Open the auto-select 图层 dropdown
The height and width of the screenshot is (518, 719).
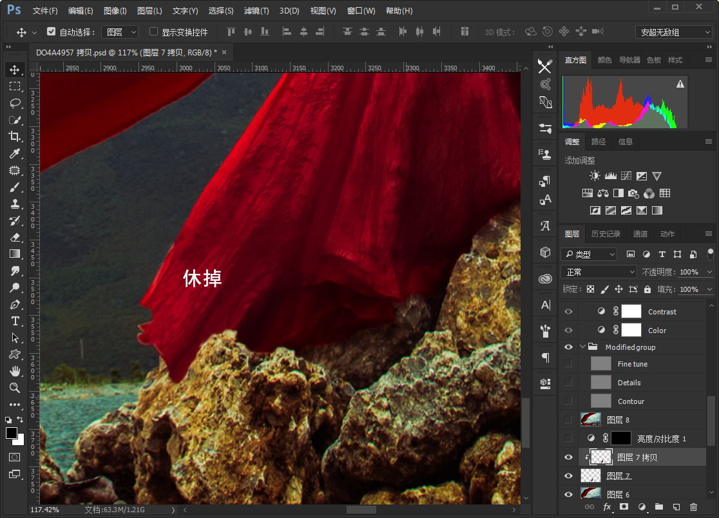click(120, 32)
